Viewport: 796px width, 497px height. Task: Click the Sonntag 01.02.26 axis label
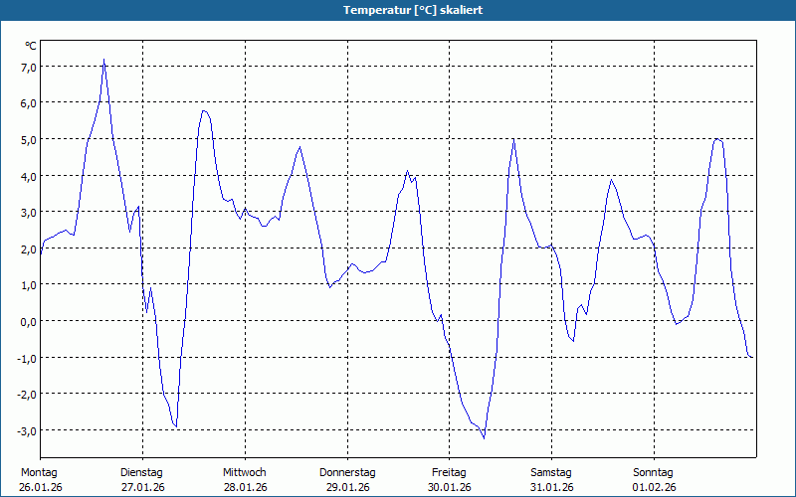pos(654,480)
